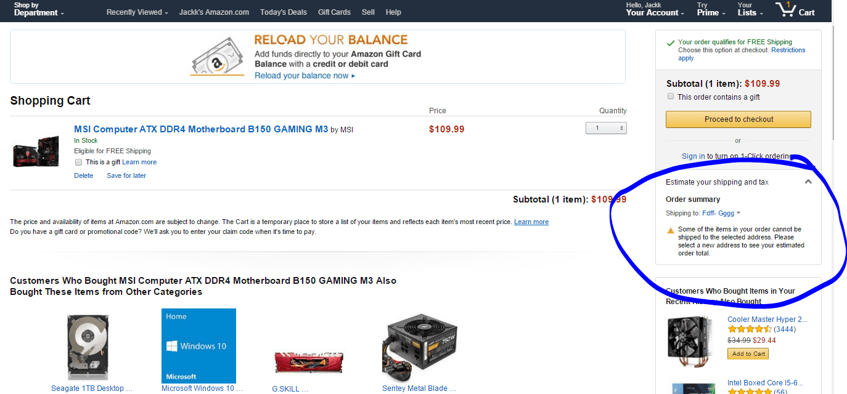Click the Cooler Master star rating
847x394 pixels.
pyautogui.click(x=750, y=329)
